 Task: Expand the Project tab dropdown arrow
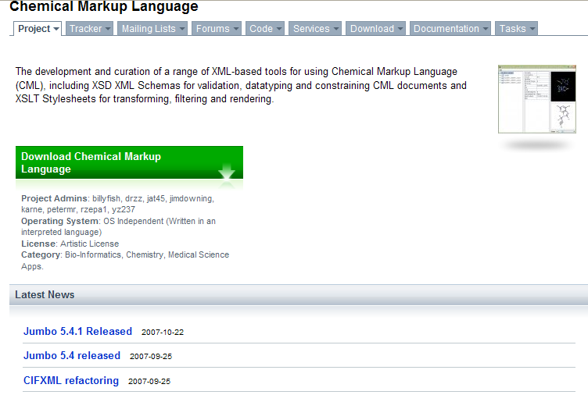(56, 30)
